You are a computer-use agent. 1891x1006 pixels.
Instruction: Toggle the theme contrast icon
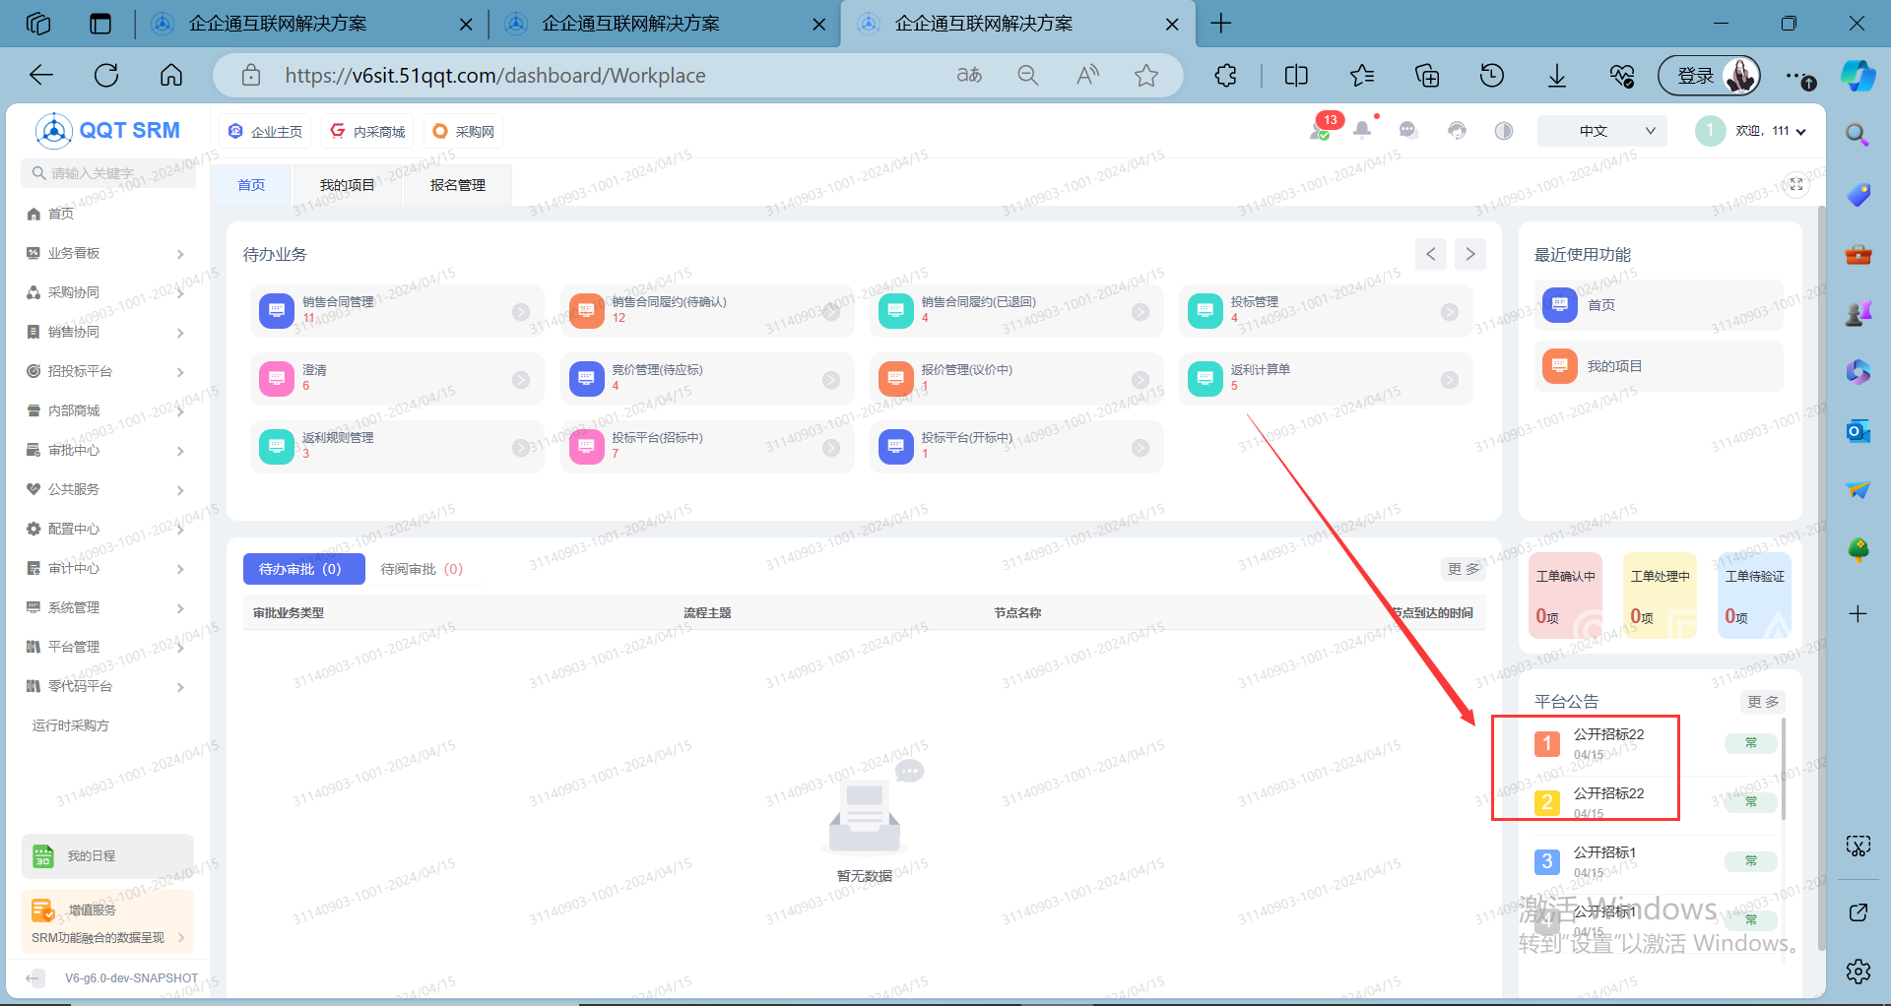point(1504,130)
